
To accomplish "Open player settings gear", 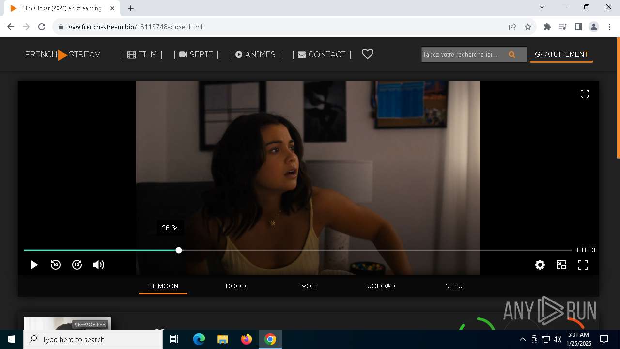I will 540,265.
